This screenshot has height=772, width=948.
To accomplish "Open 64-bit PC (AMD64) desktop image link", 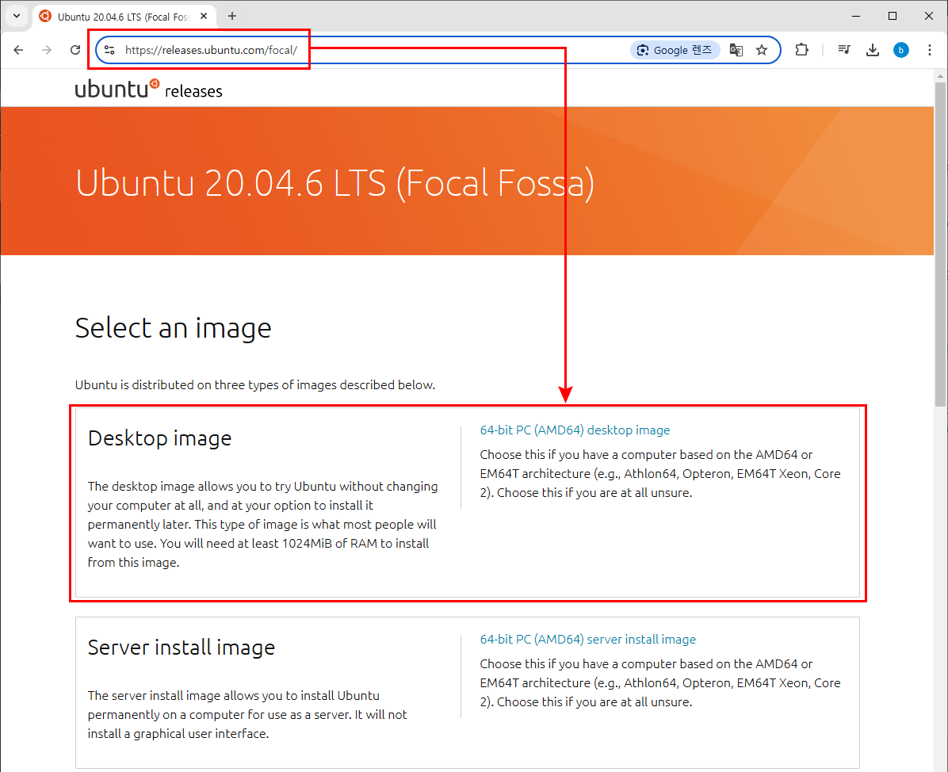I will coord(575,430).
